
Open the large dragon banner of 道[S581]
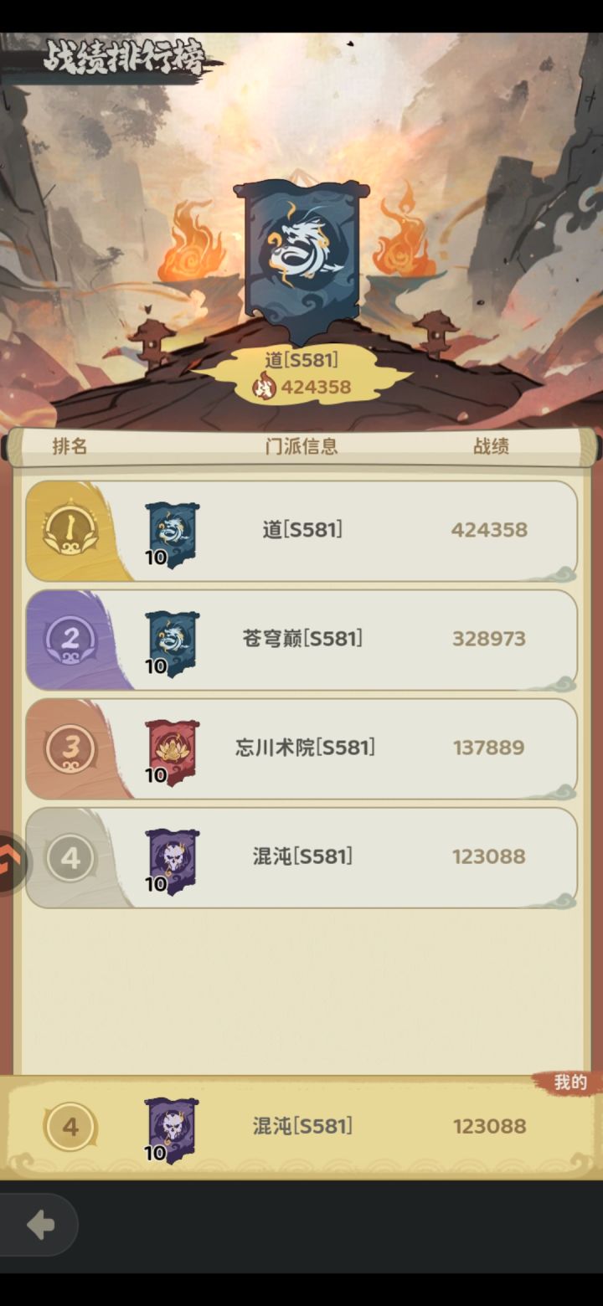point(301,261)
